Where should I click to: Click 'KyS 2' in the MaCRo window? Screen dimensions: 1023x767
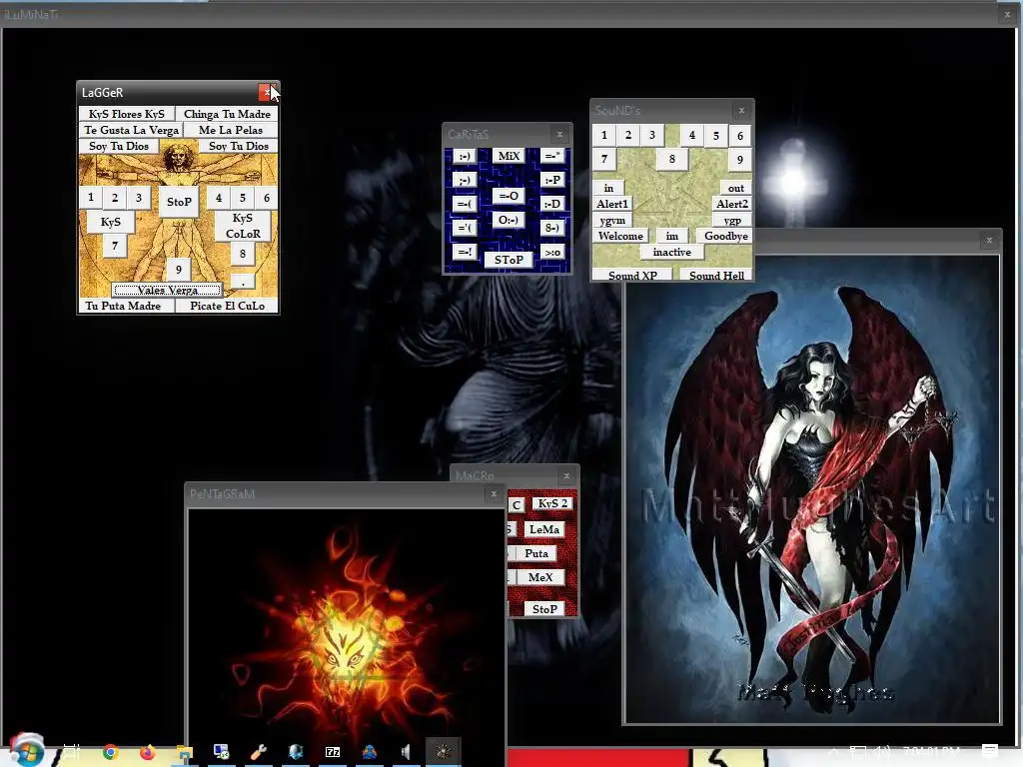coord(552,503)
